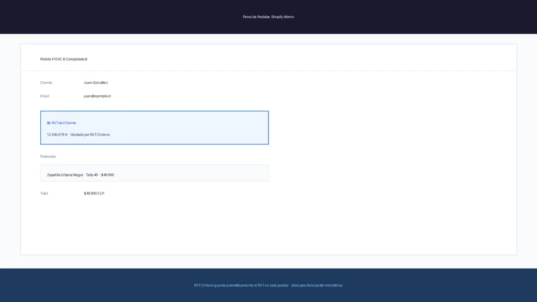Click the "Total:" label
Screen dimensions: 537x302
[44, 193]
